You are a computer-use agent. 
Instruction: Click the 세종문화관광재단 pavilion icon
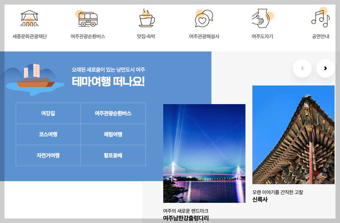click(x=30, y=19)
